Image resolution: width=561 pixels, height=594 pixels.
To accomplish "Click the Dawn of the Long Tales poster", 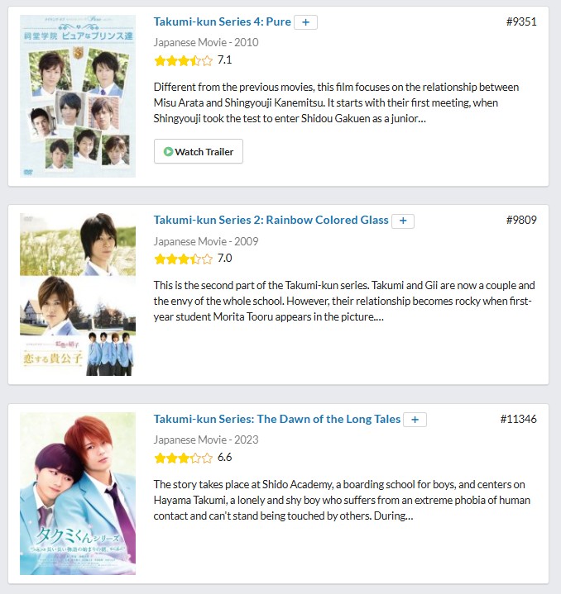I will (78, 493).
